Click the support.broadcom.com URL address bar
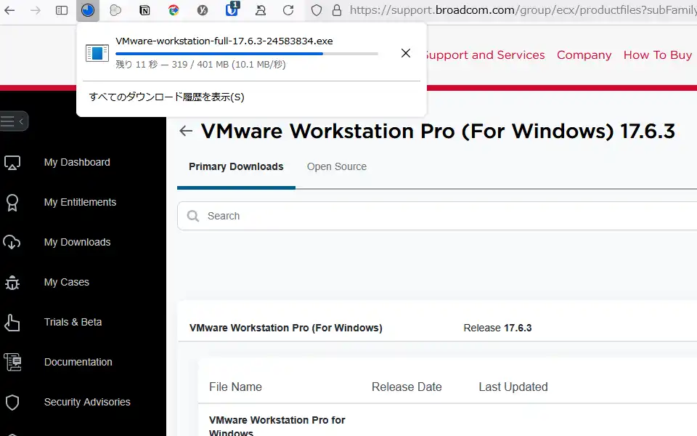The height and width of the screenshot is (436, 697). coord(523,9)
